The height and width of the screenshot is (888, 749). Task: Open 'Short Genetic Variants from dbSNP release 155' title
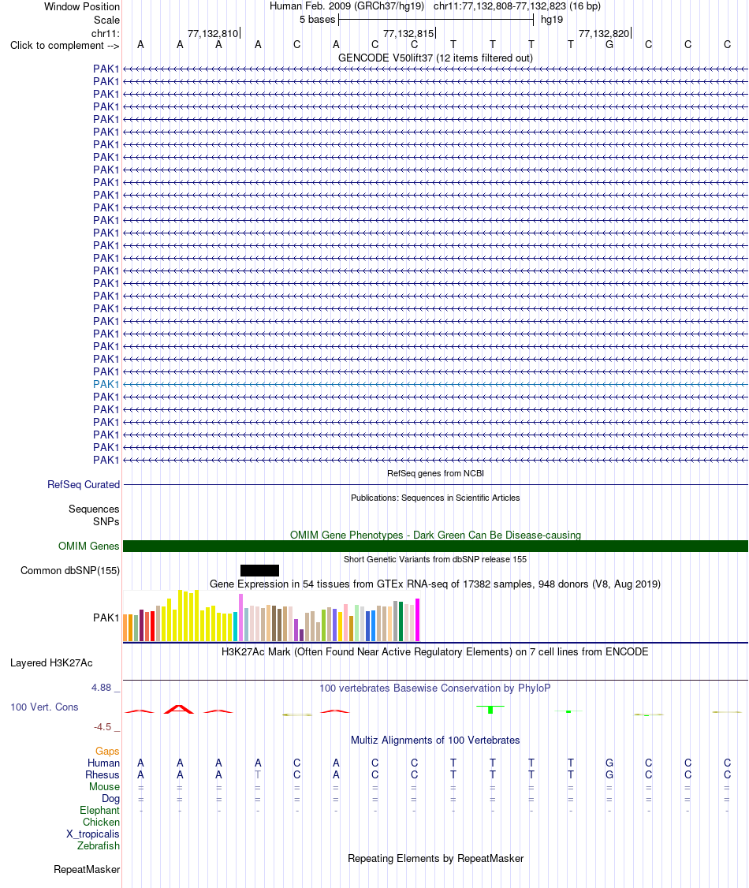[435, 559]
